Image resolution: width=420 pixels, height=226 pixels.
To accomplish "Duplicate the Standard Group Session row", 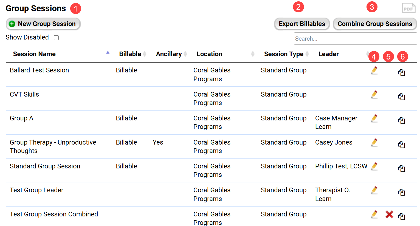I will (401, 168).
